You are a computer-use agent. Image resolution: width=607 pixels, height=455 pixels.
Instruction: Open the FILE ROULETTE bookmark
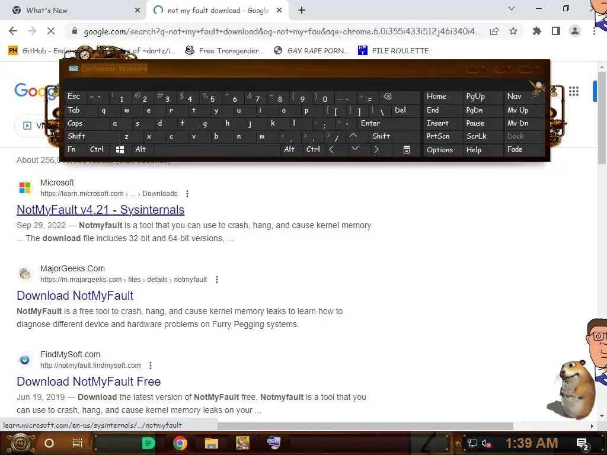[x=394, y=51]
